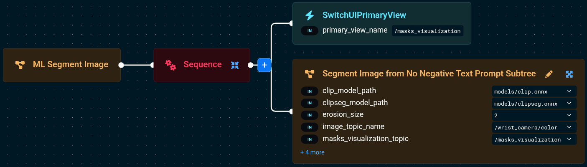This screenshot has height=167, width=587.
Task: Click the primary_view_name value field
Action: [427, 31]
